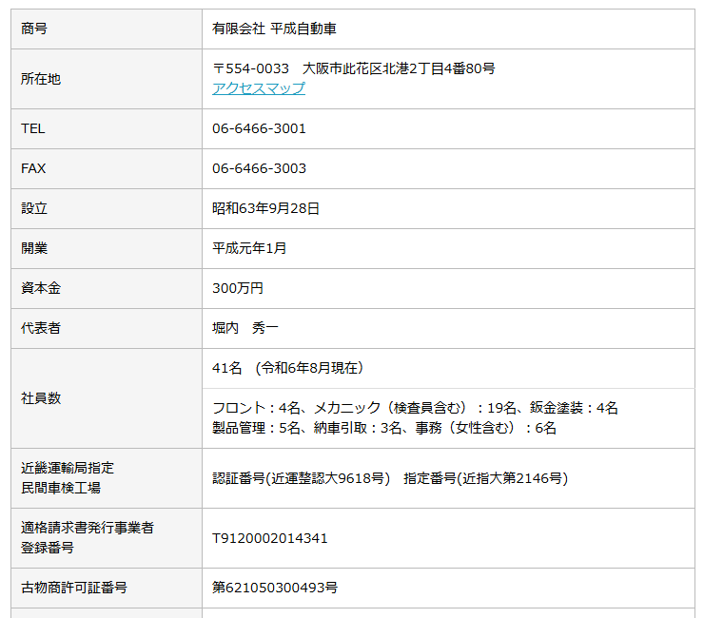
Task: Click the 商号 row header
Action: (34, 29)
